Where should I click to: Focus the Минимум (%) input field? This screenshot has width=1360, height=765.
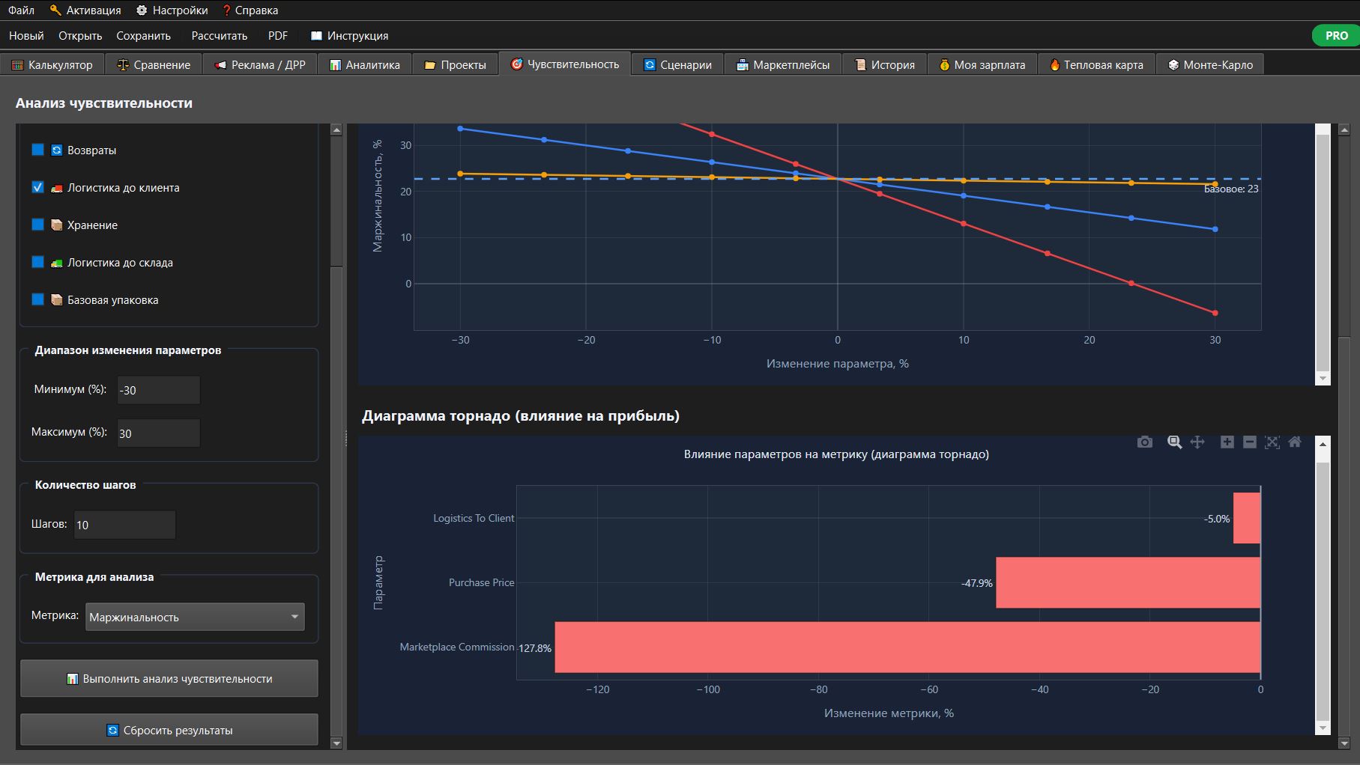(159, 390)
